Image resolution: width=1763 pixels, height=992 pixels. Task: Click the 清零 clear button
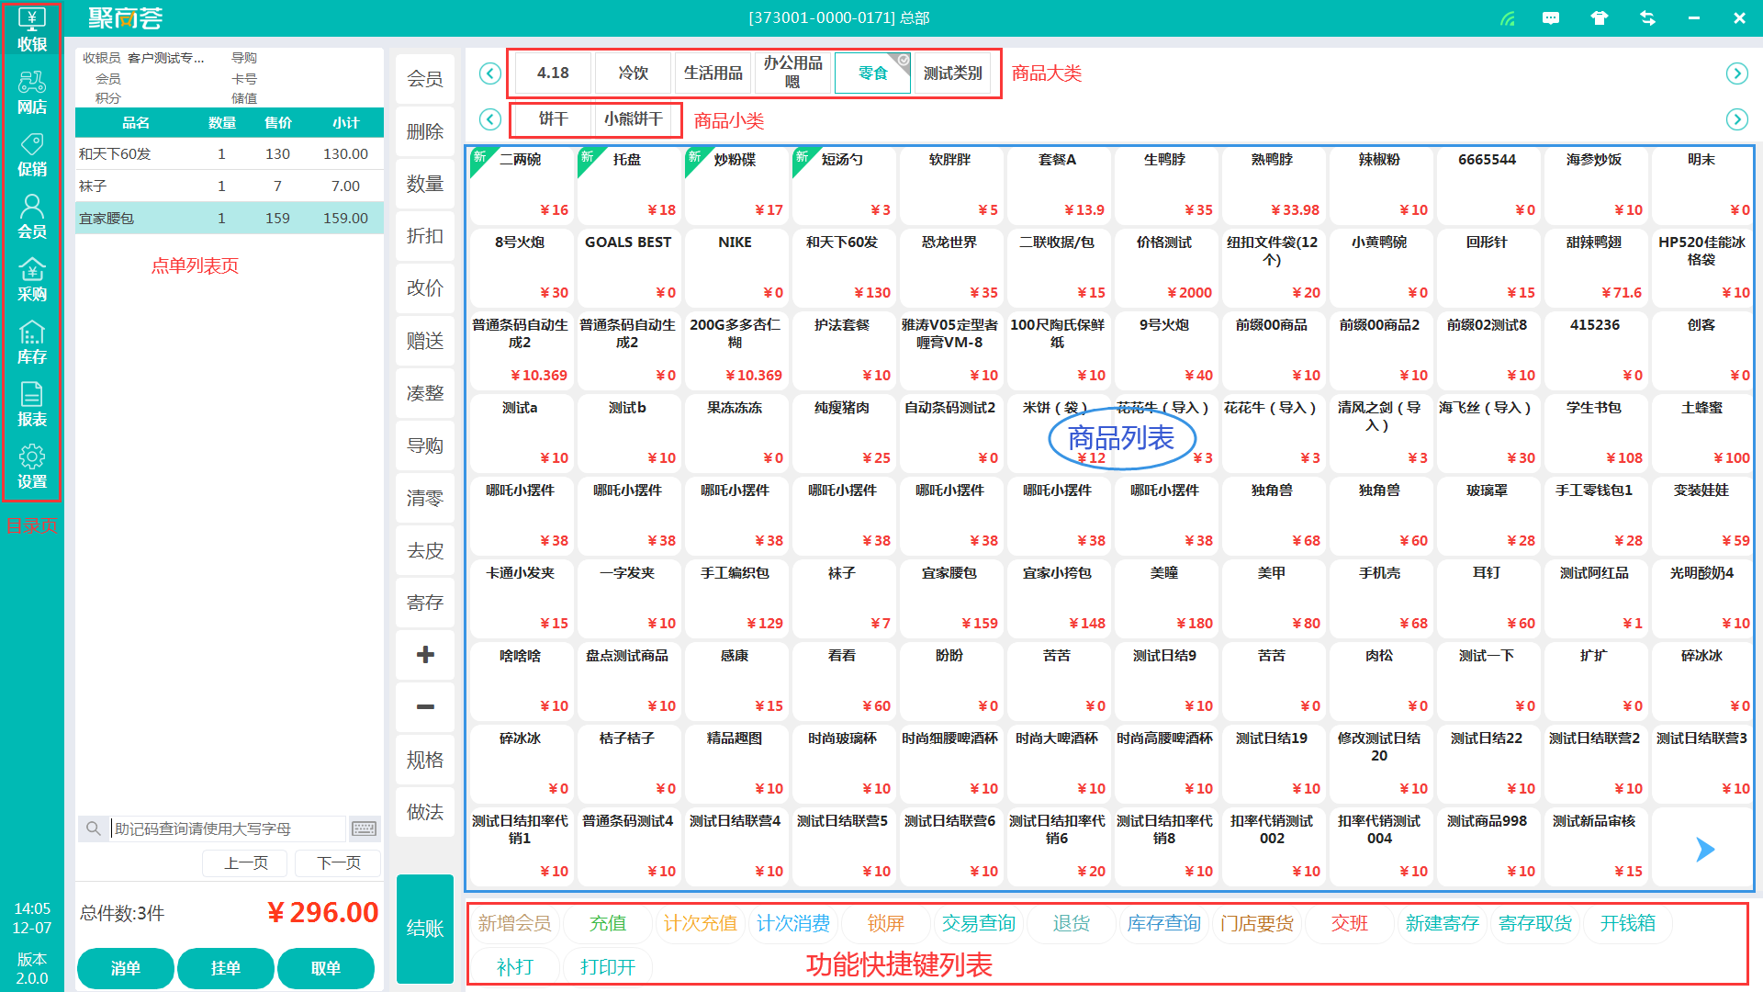(425, 498)
